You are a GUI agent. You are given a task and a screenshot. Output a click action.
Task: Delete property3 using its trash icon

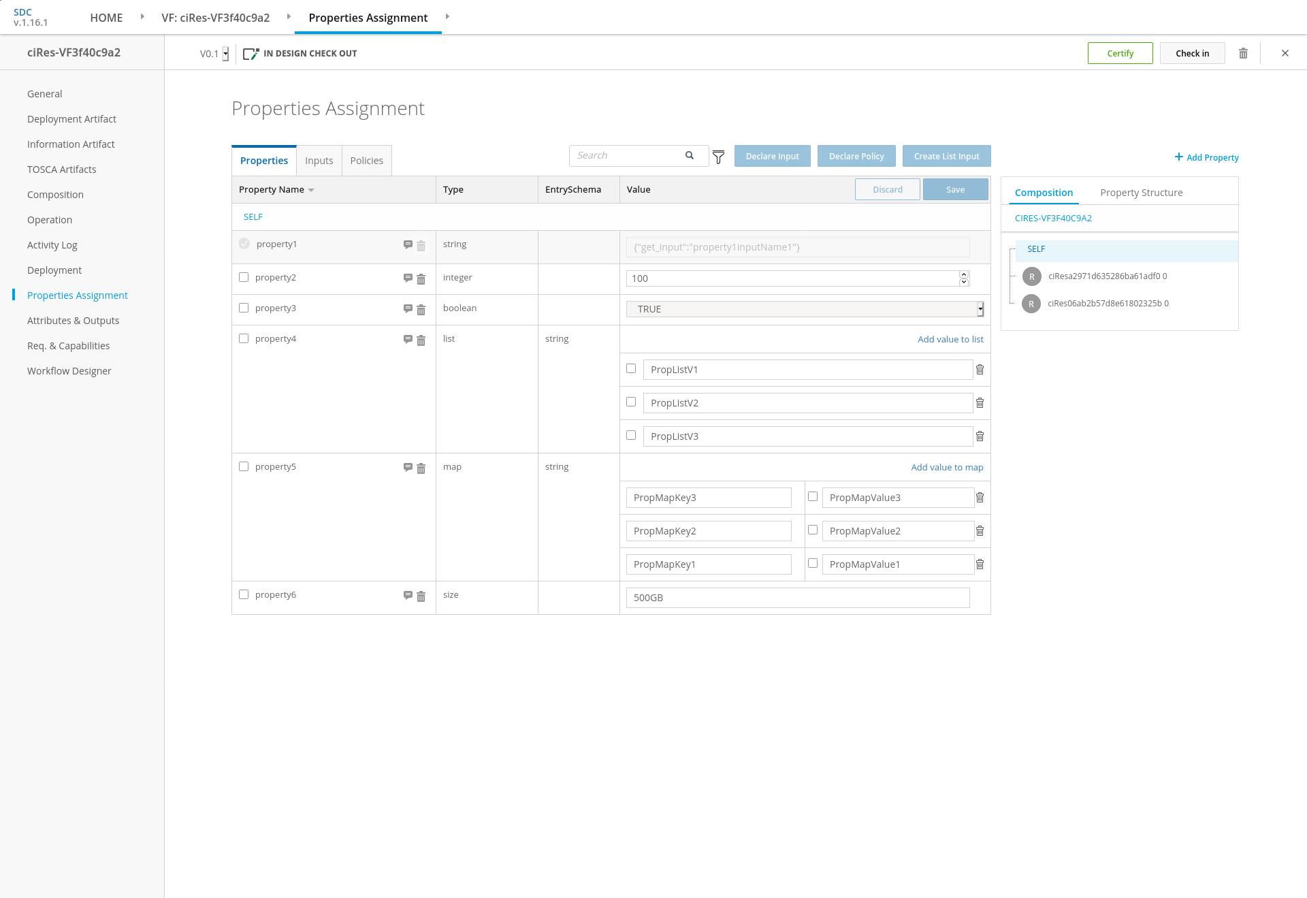click(421, 309)
